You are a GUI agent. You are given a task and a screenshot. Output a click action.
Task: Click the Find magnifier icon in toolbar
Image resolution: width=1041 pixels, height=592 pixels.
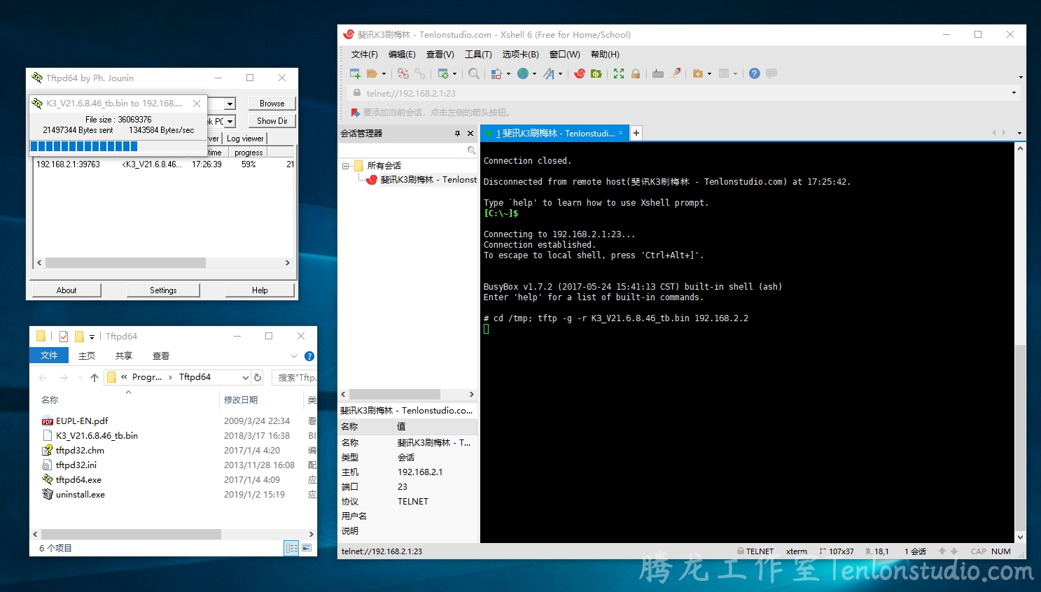(x=474, y=73)
